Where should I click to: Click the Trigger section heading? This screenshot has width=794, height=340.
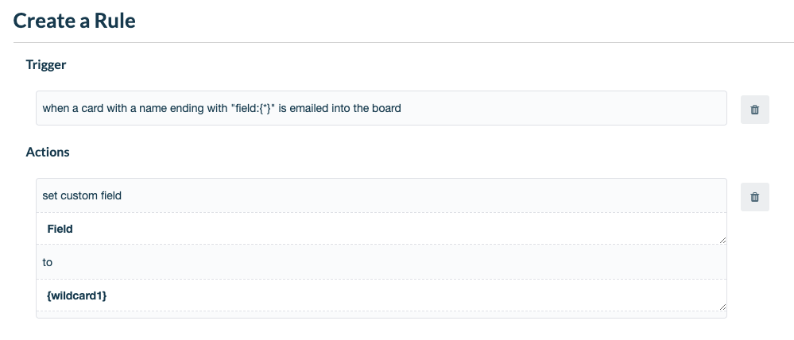[x=45, y=65]
